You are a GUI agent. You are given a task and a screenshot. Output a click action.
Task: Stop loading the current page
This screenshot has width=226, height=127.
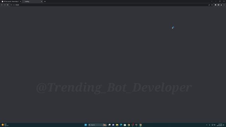tap(8, 5)
